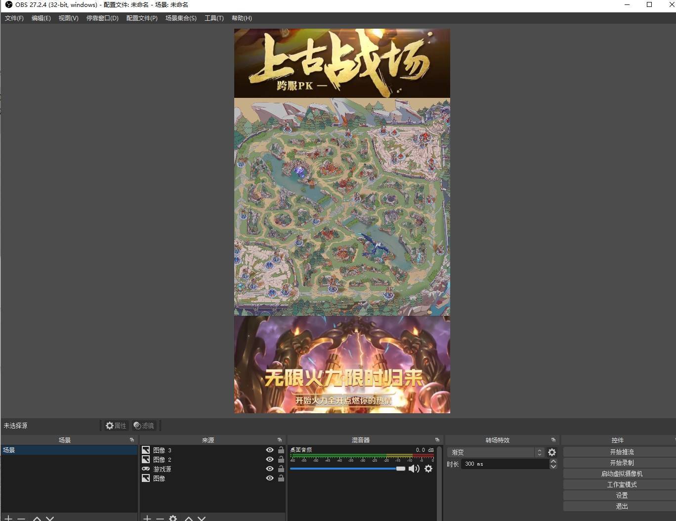This screenshot has height=521, width=676.
Task: Add a new scene with plus
Action: (8, 518)
